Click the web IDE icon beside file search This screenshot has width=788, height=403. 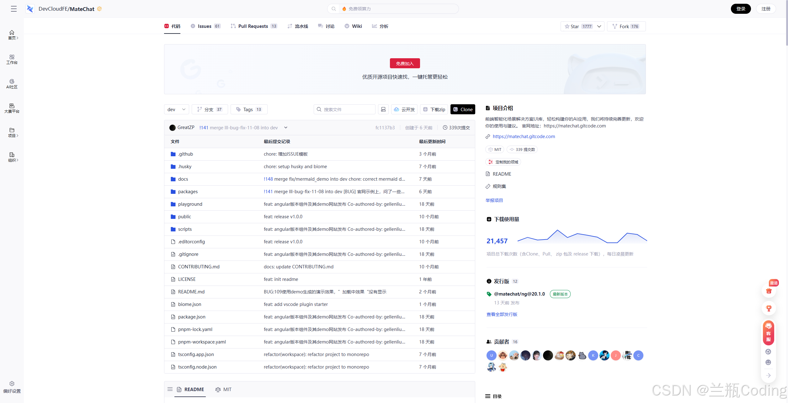[x=383, y=109]
